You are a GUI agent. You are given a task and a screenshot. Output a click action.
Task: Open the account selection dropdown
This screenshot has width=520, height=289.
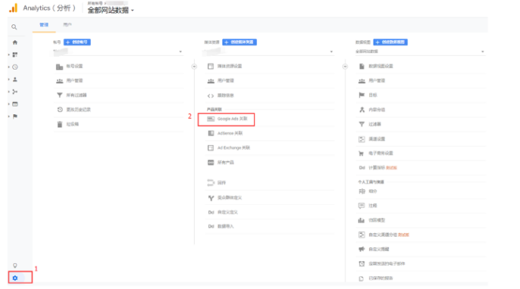(x=117, y=51)
